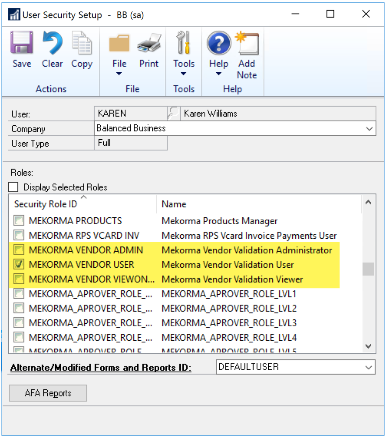
Task: Select Mekorma RPS Vcard Invoice Payments User
Action: pyautogui.click(x=249, y=236)
